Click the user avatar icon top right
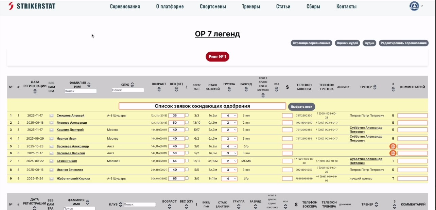Screen dimensions: 436x210 (414, 6)
